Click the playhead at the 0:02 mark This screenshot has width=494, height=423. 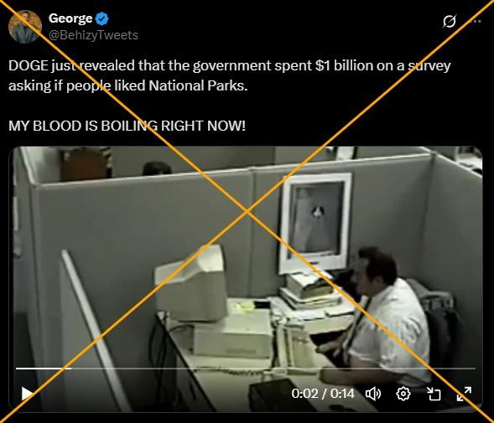(x=71, y=368)
